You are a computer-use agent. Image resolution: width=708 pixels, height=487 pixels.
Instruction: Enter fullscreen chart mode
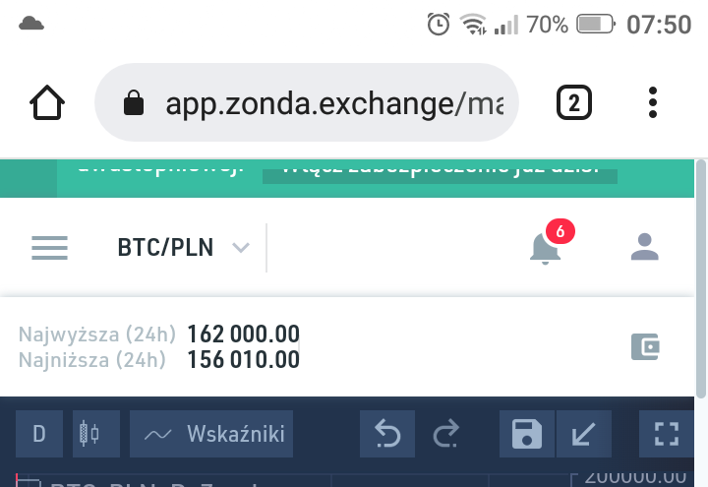(667, 434)
